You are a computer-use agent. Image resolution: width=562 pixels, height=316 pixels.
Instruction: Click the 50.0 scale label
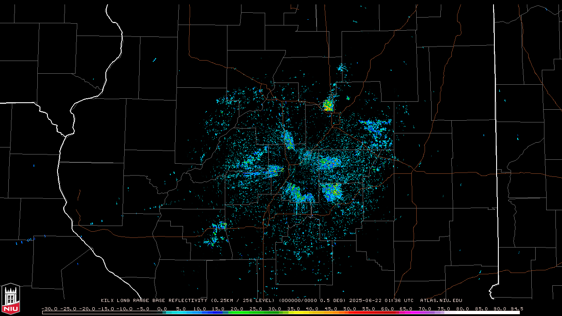pos(351,309)
